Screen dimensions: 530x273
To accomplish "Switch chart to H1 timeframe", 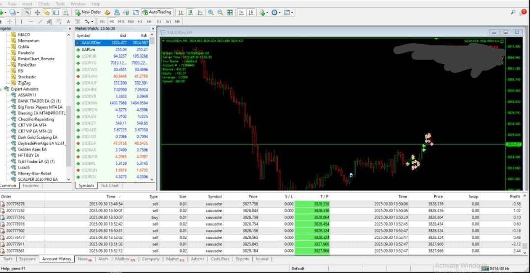I will (x=140, y=22).
